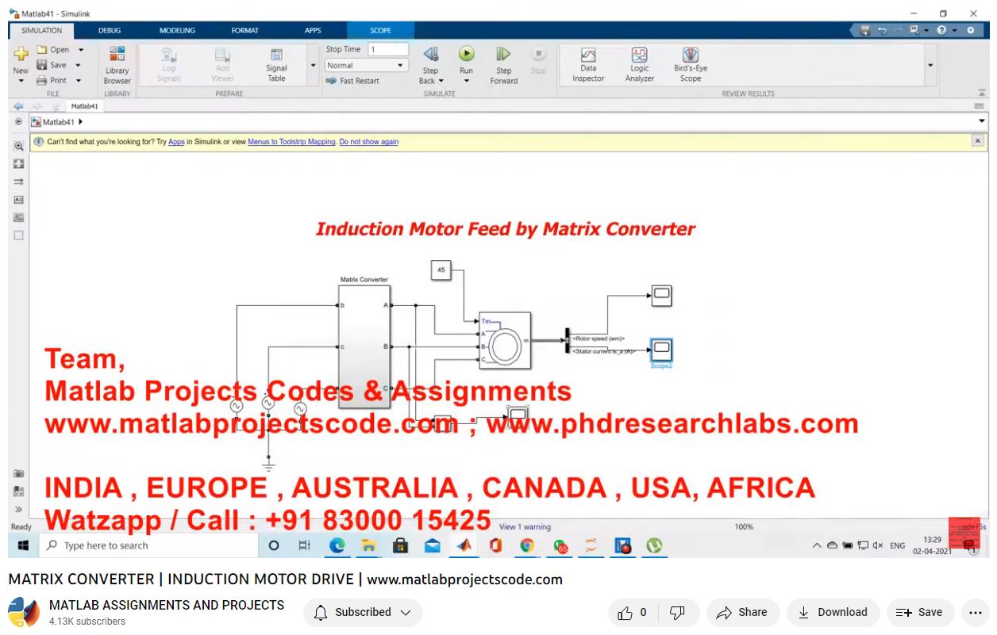The width and height of the screenshot is (997, 635).
Task: Expand the Prepare gallery dropdown arrow
Action: pos(313,66)
